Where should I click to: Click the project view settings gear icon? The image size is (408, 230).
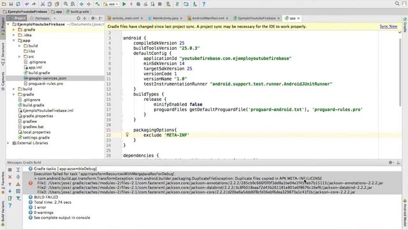coord(93,19)
